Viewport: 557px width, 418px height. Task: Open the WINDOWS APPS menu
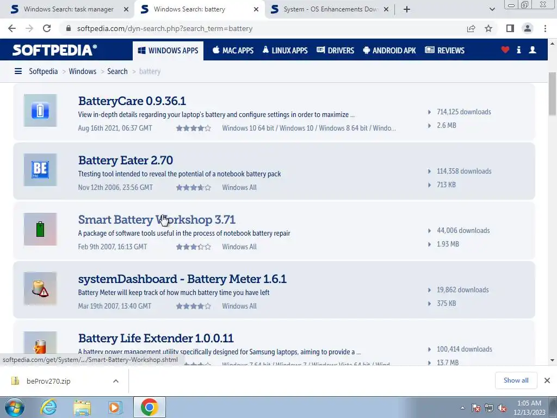(168, 51)
